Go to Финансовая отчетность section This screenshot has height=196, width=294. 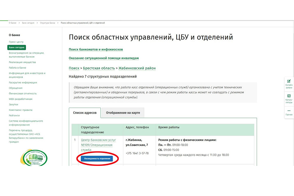click(x=23, y=93)
